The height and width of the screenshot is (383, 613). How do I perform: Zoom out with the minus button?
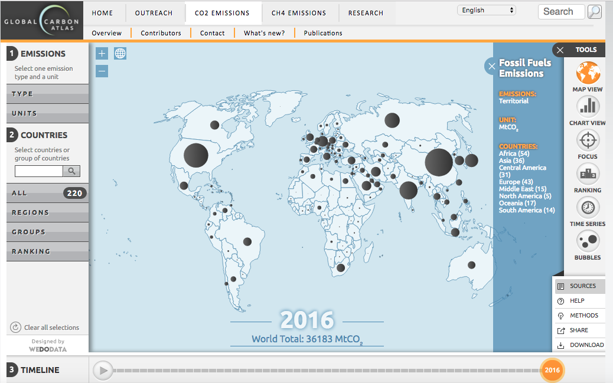[102, 71]
